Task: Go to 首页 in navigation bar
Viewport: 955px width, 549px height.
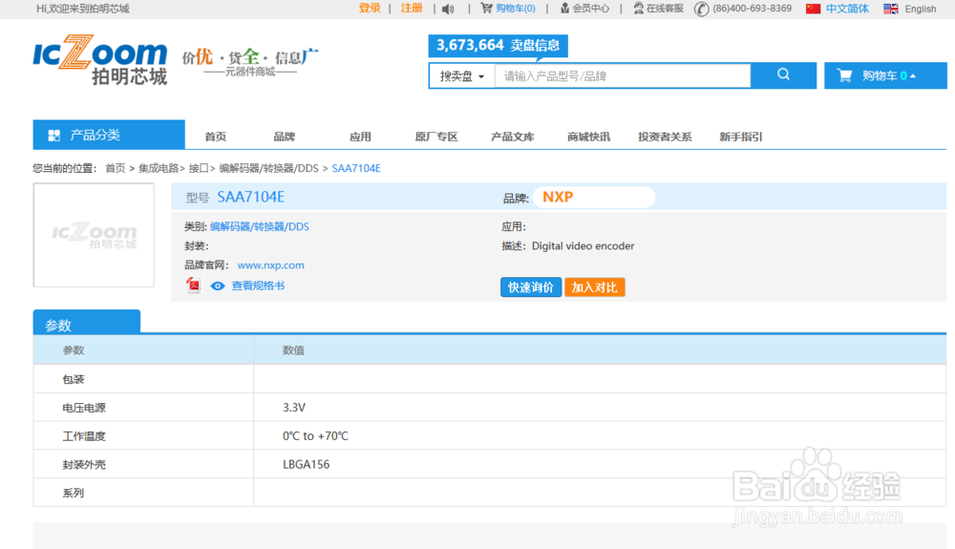Action: [x=216, y=137]
